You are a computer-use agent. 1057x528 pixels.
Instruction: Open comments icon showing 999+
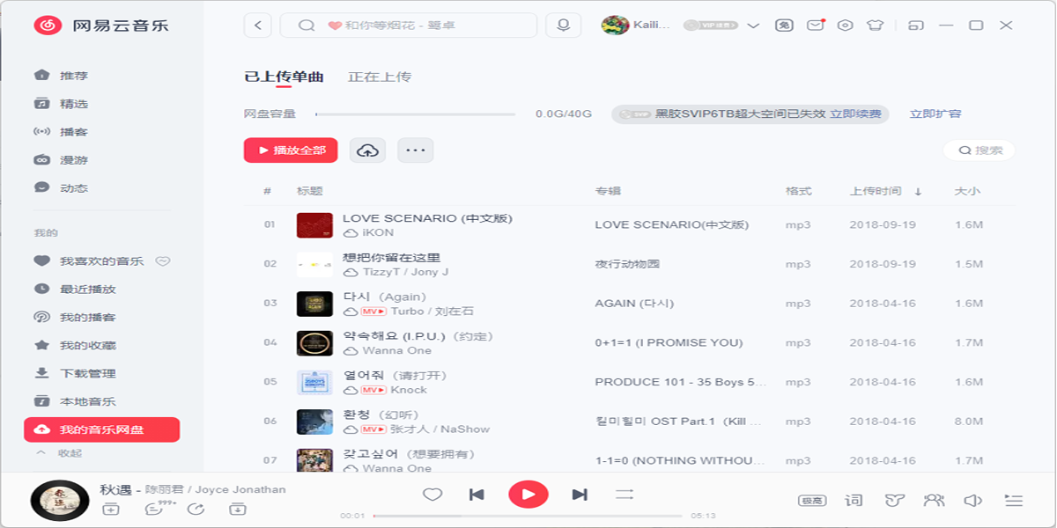[155, 508]
